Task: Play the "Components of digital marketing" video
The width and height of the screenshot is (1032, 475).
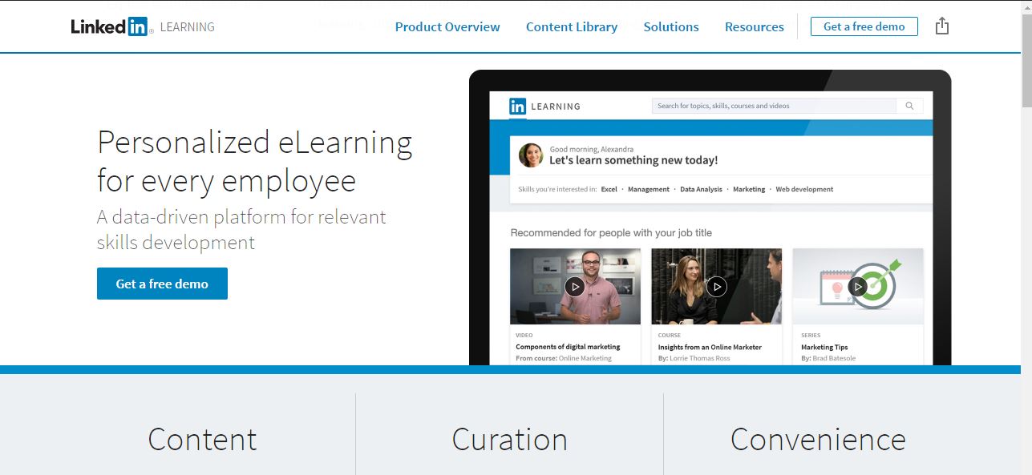Action: point(574,285)
